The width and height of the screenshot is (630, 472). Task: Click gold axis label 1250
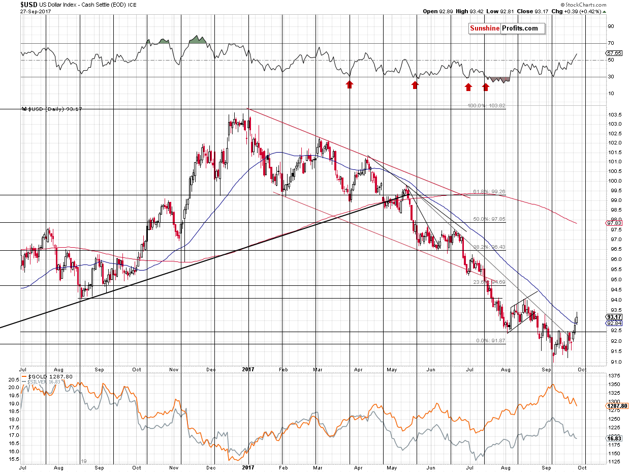tap(613, 419)
